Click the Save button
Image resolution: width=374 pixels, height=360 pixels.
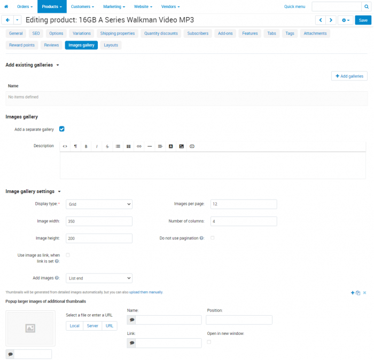tap(363, 20)
